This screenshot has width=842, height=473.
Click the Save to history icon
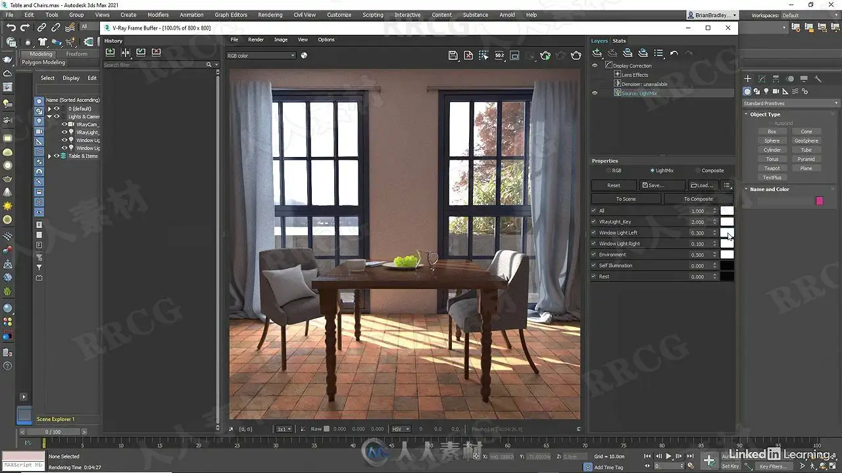coord(110,53)
